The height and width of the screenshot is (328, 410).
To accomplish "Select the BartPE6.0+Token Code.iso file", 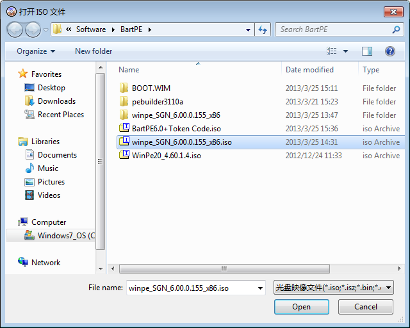I will click(176, 129).
